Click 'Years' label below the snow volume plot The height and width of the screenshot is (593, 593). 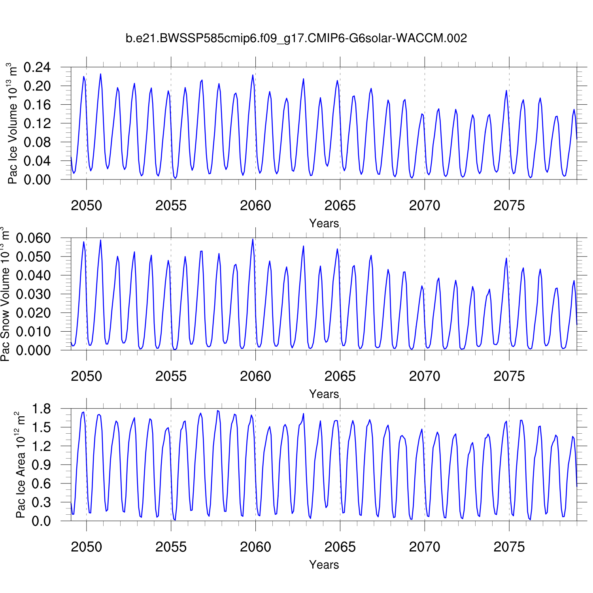324,394
